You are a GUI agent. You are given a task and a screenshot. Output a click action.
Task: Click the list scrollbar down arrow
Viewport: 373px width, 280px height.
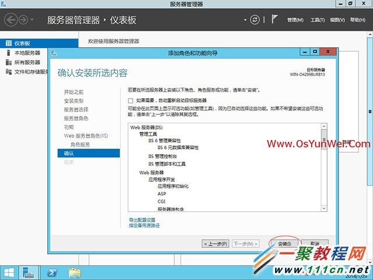[324, 208]
